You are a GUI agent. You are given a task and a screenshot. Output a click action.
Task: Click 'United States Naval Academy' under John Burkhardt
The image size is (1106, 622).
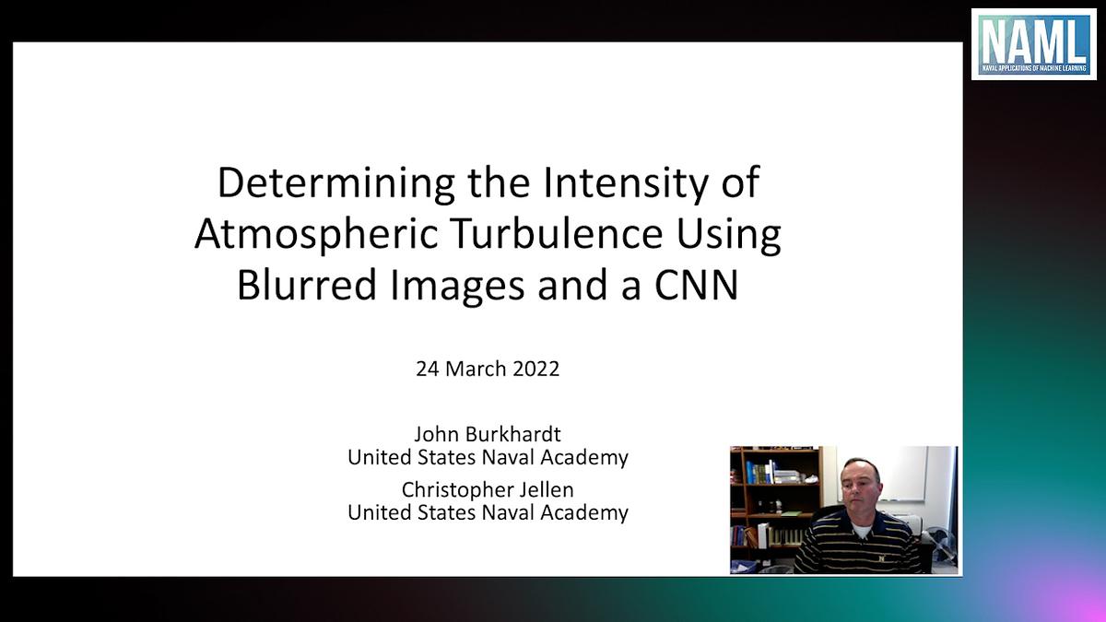tap(487, 457)
